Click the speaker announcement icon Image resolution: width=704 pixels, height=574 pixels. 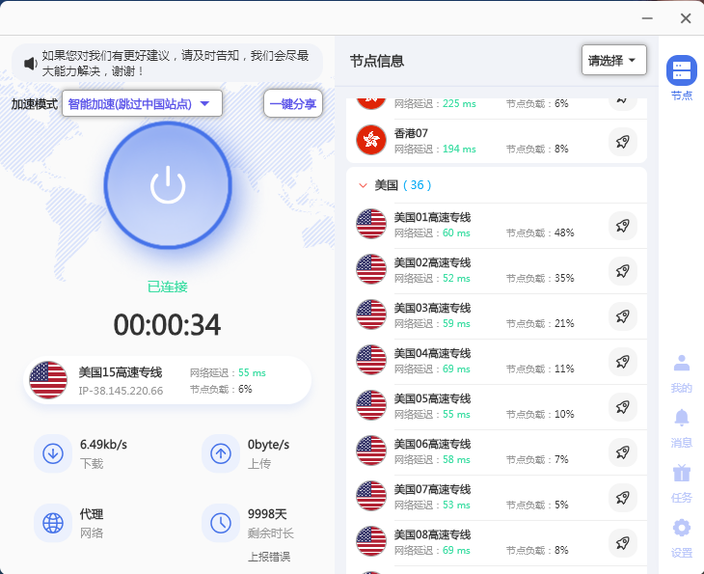point(30,64)
